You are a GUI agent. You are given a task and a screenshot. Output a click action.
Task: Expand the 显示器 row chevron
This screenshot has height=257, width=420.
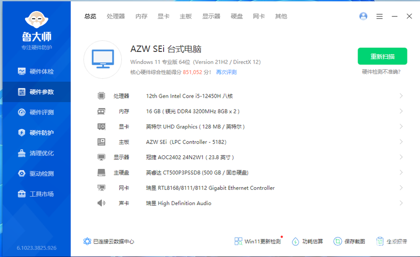(x=401, y=157)
